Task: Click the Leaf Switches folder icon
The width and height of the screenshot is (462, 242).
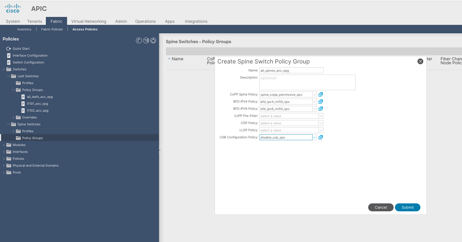Action: (x=14, y=76)
